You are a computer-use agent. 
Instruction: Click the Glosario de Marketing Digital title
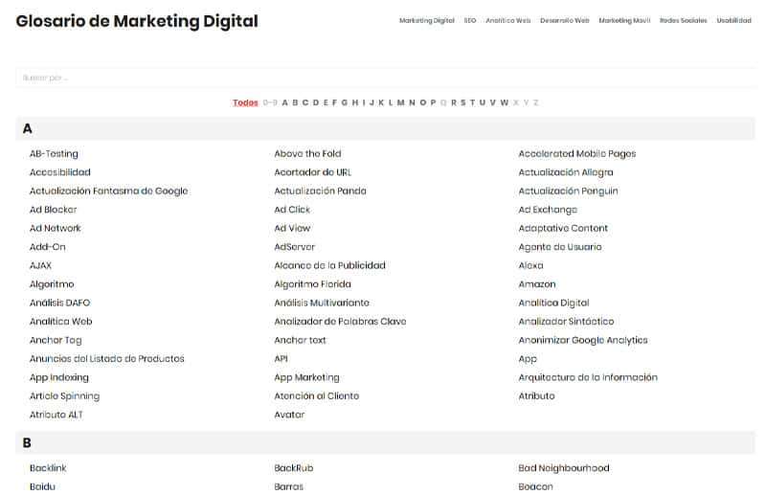137,21
